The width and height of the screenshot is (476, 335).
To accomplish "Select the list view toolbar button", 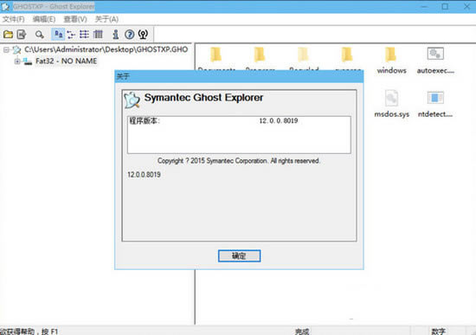I will pos(84,35).
